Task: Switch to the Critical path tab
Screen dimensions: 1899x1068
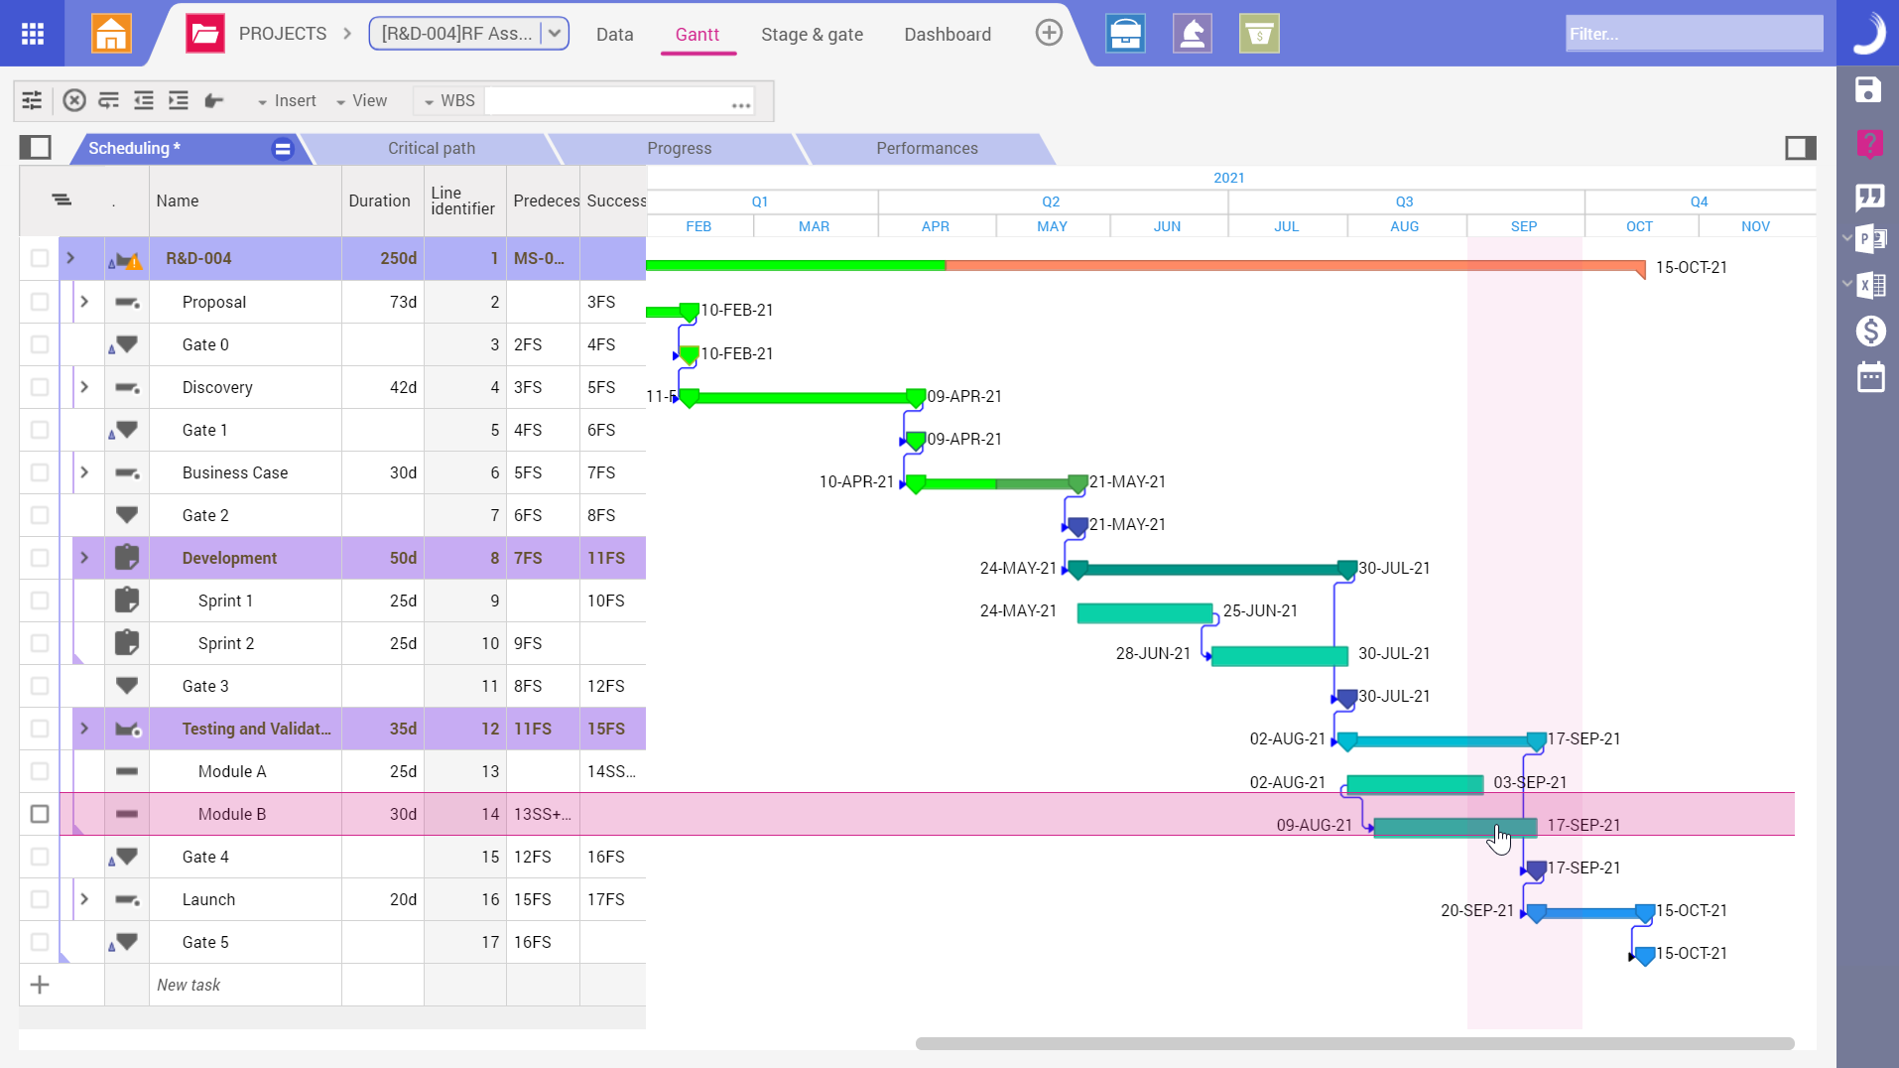Action: pyautogui.click(x=431, y=148)
